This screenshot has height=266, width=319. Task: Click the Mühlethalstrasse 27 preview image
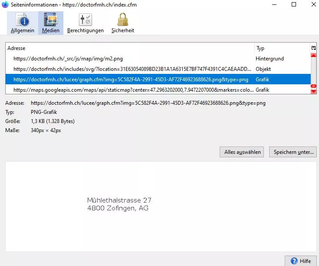point(119,204)
